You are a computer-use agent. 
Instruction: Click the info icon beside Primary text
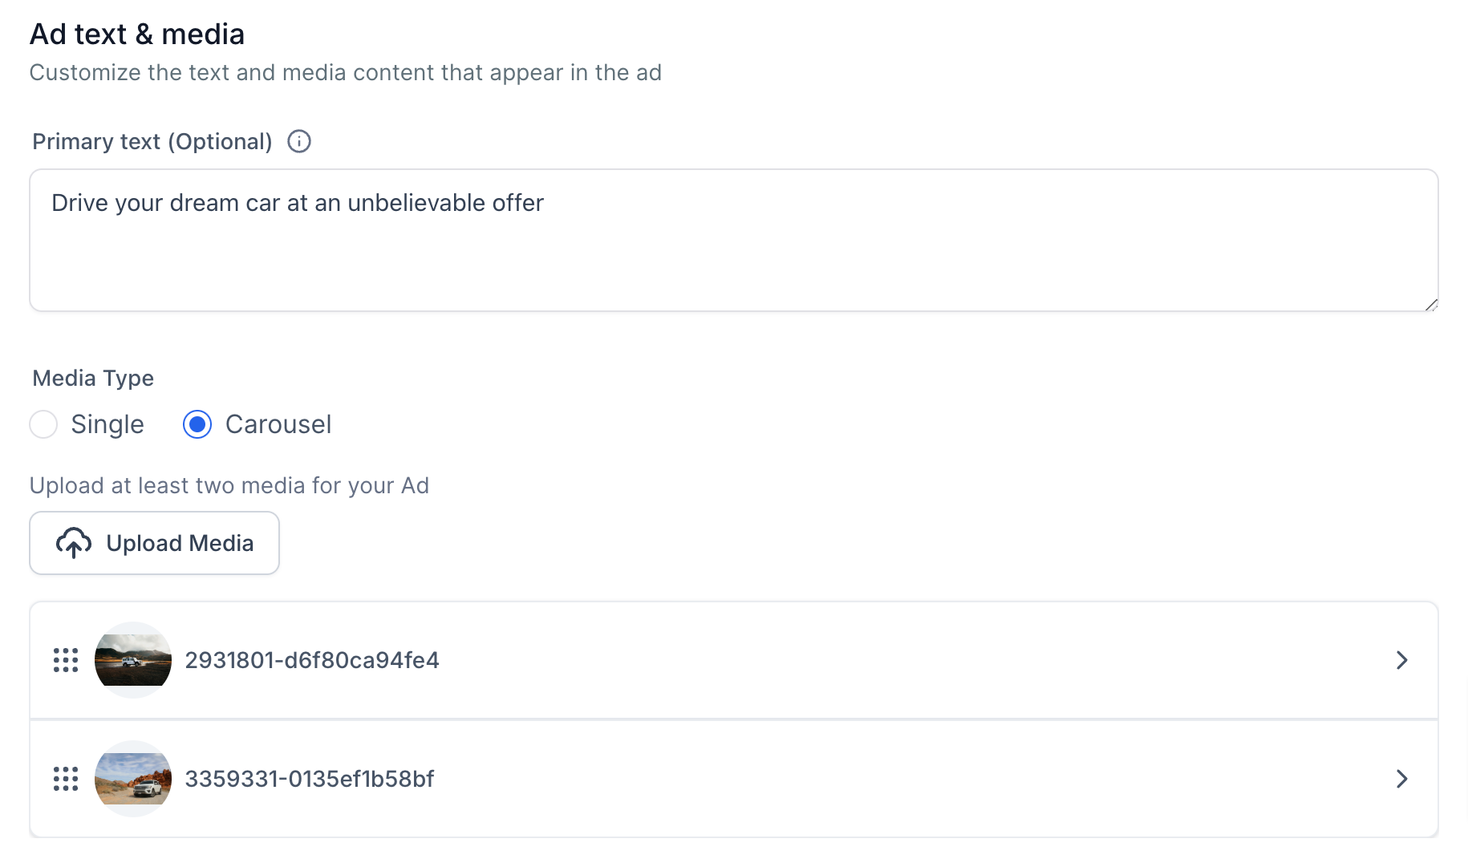(299, 141)
